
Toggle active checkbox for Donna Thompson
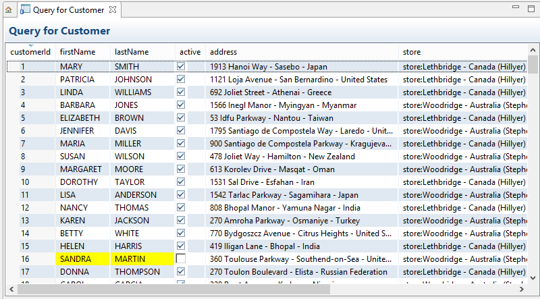click(x=181, y=272)
